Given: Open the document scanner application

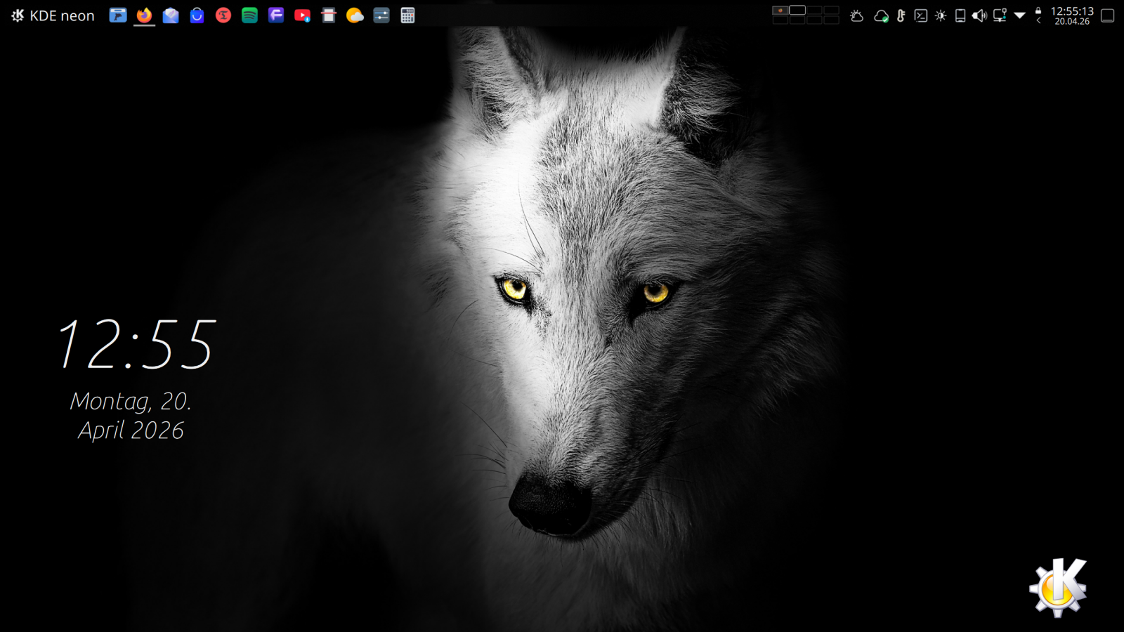Looking at the screenshot, I should point(329,15).
